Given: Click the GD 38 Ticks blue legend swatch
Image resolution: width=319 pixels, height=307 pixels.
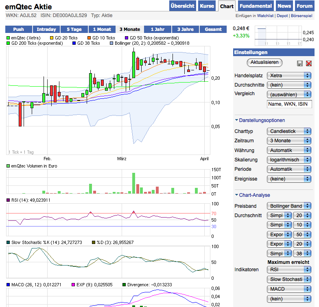Looking at the screenshot, I should click(x=74, y=43).
